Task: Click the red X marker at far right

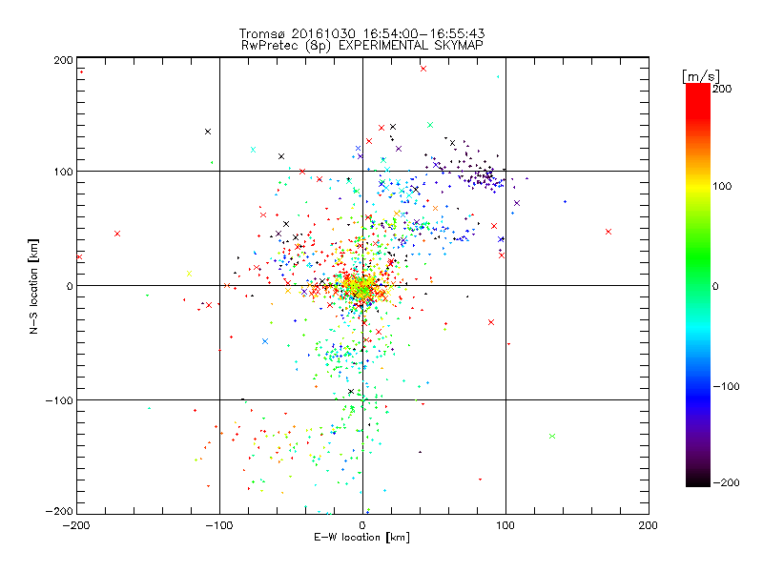Action: (608, 232)
